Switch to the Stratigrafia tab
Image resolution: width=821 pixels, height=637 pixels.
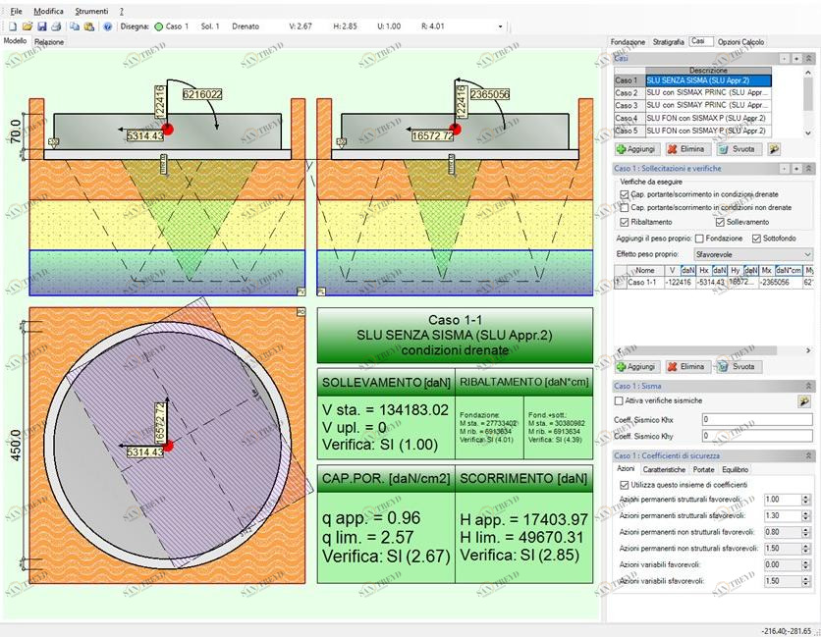[668, 42]
